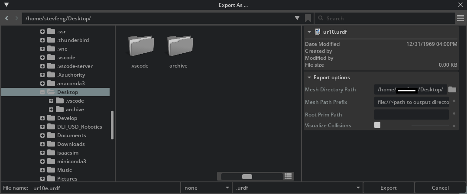
Task: Select Downloads in the folder tree
Action: (x=71, y=144)
